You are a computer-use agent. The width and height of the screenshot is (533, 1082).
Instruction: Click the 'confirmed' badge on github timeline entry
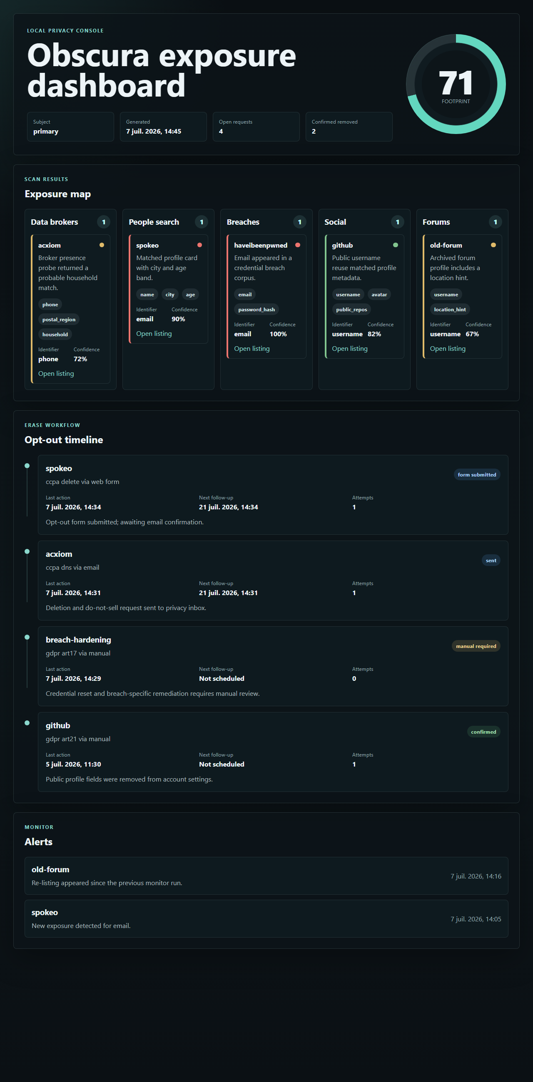point(483,732)
